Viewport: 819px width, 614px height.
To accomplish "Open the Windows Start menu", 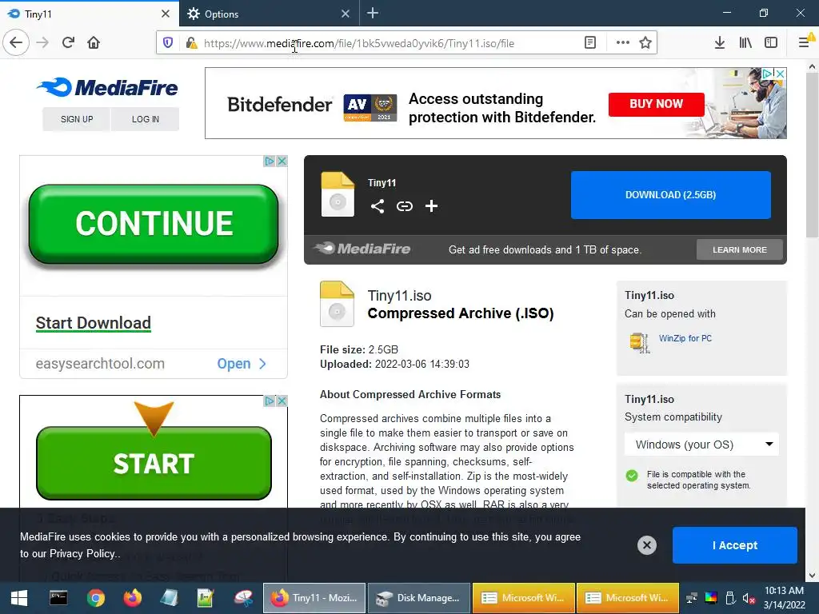I will pyautogui.click(x=19, y=598).
